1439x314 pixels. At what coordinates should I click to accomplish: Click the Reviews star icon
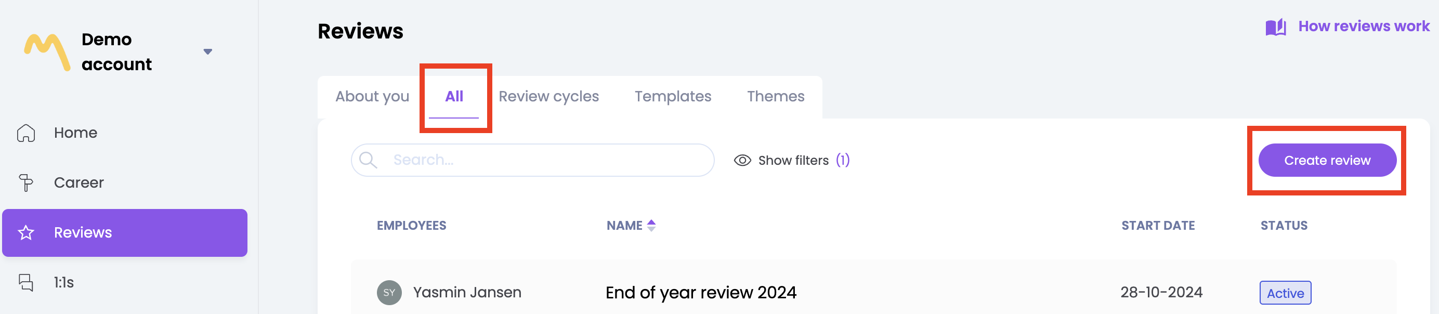(x=27, y=232)
